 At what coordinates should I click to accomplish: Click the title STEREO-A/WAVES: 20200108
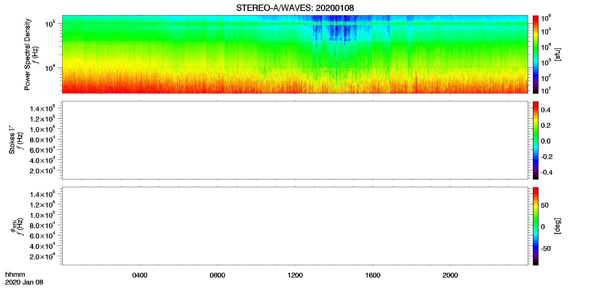point(295,8)
